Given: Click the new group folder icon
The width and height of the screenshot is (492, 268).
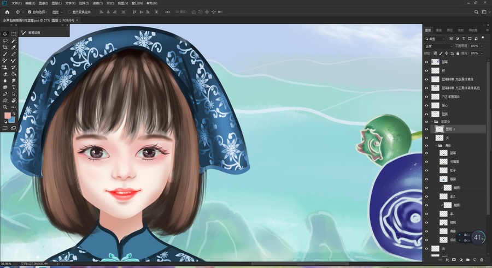Looking at the screenshot, I should (468, 260).
